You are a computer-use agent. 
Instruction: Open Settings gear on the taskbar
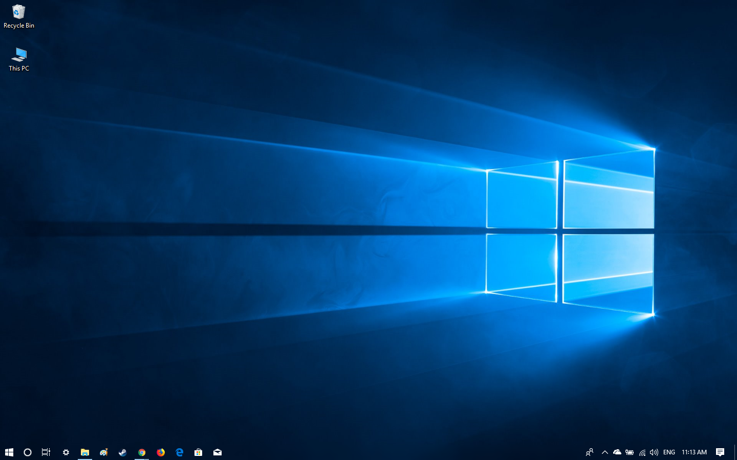66,452
